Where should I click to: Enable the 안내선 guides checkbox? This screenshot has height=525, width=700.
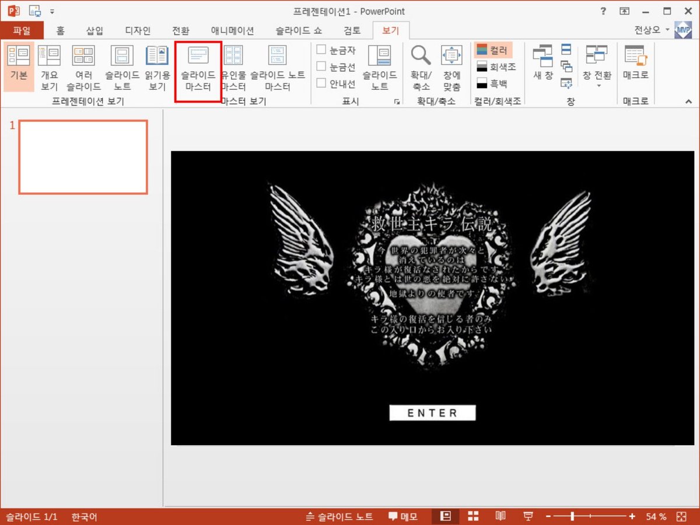[321, 83]
